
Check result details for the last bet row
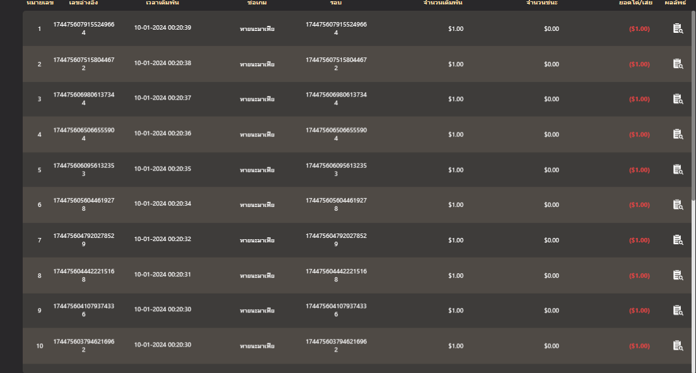pos(678,346)
